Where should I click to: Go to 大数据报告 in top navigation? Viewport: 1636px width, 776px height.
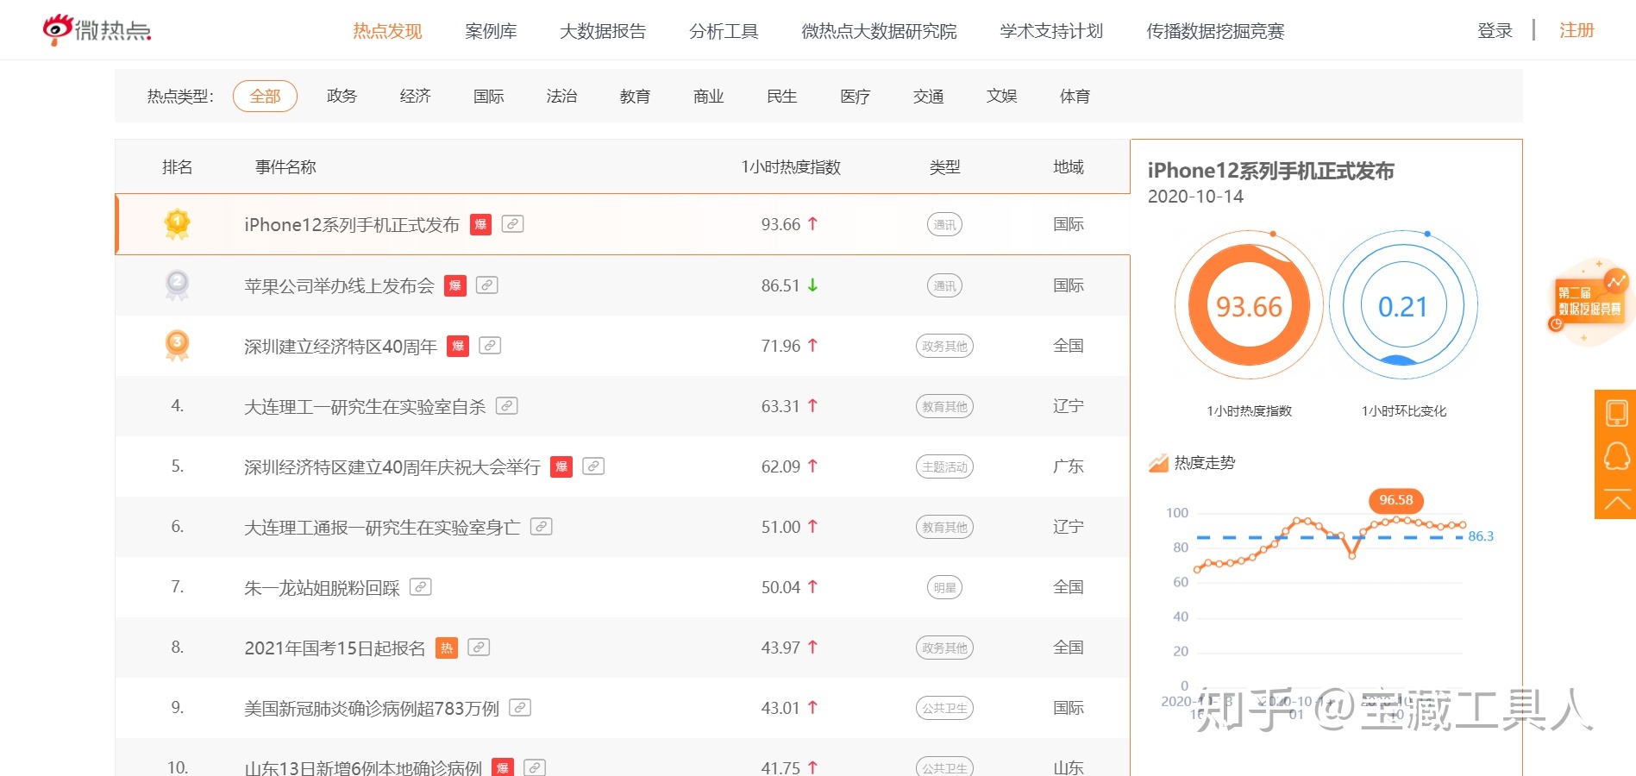pyautogui.click(x=603, y=32)
